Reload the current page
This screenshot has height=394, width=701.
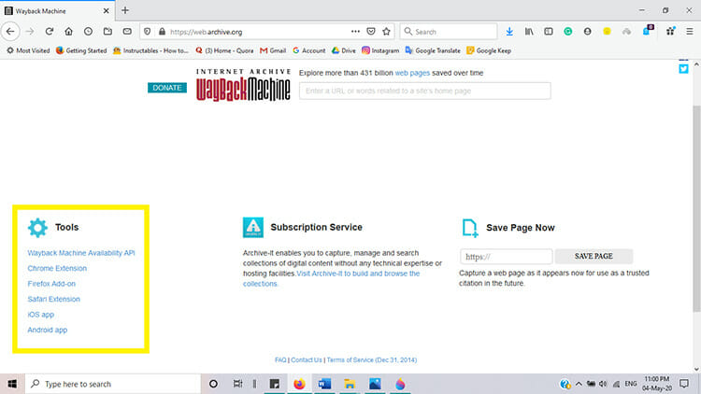50,32
